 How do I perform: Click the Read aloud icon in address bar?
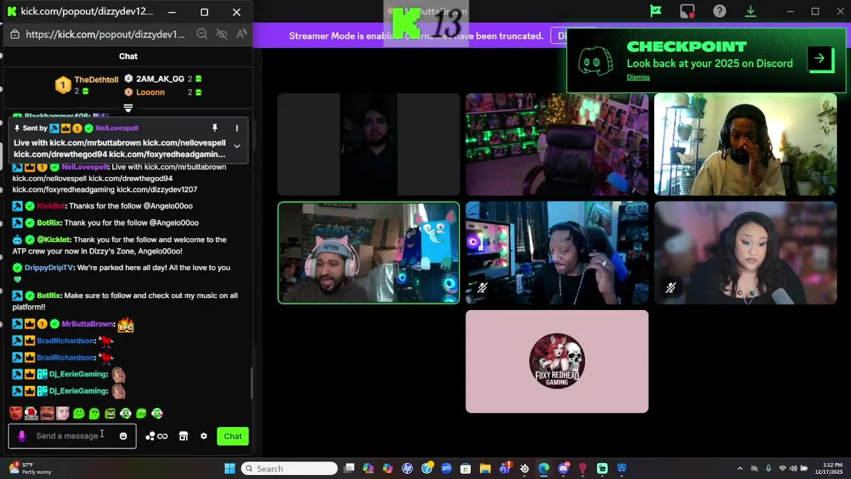(x=241, y=34)
